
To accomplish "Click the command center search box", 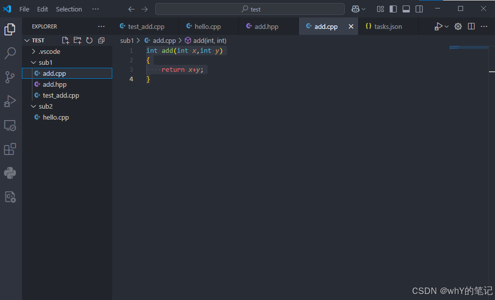I will pos(249,9).
